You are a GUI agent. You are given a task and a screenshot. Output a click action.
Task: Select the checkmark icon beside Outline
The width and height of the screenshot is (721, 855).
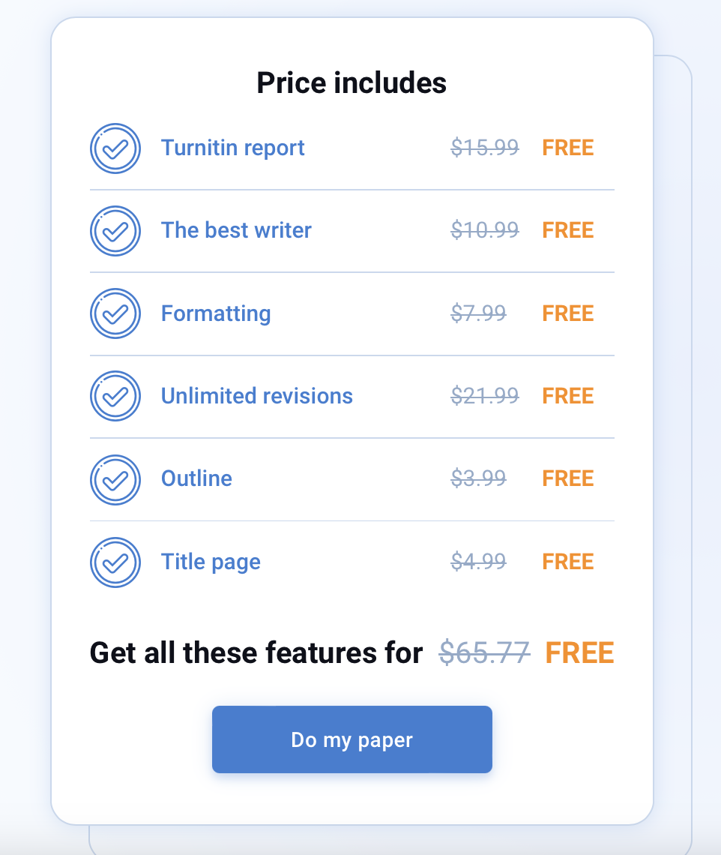(x=115, y=479)
